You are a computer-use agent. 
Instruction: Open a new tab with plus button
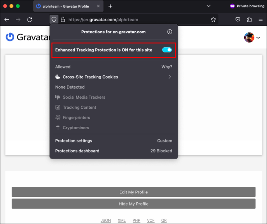(110, 6)
